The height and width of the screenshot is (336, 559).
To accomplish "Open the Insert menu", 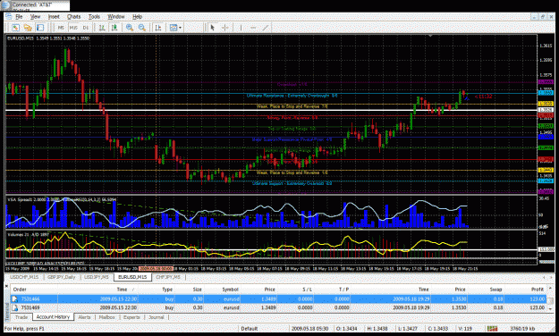I will [54, 16].
